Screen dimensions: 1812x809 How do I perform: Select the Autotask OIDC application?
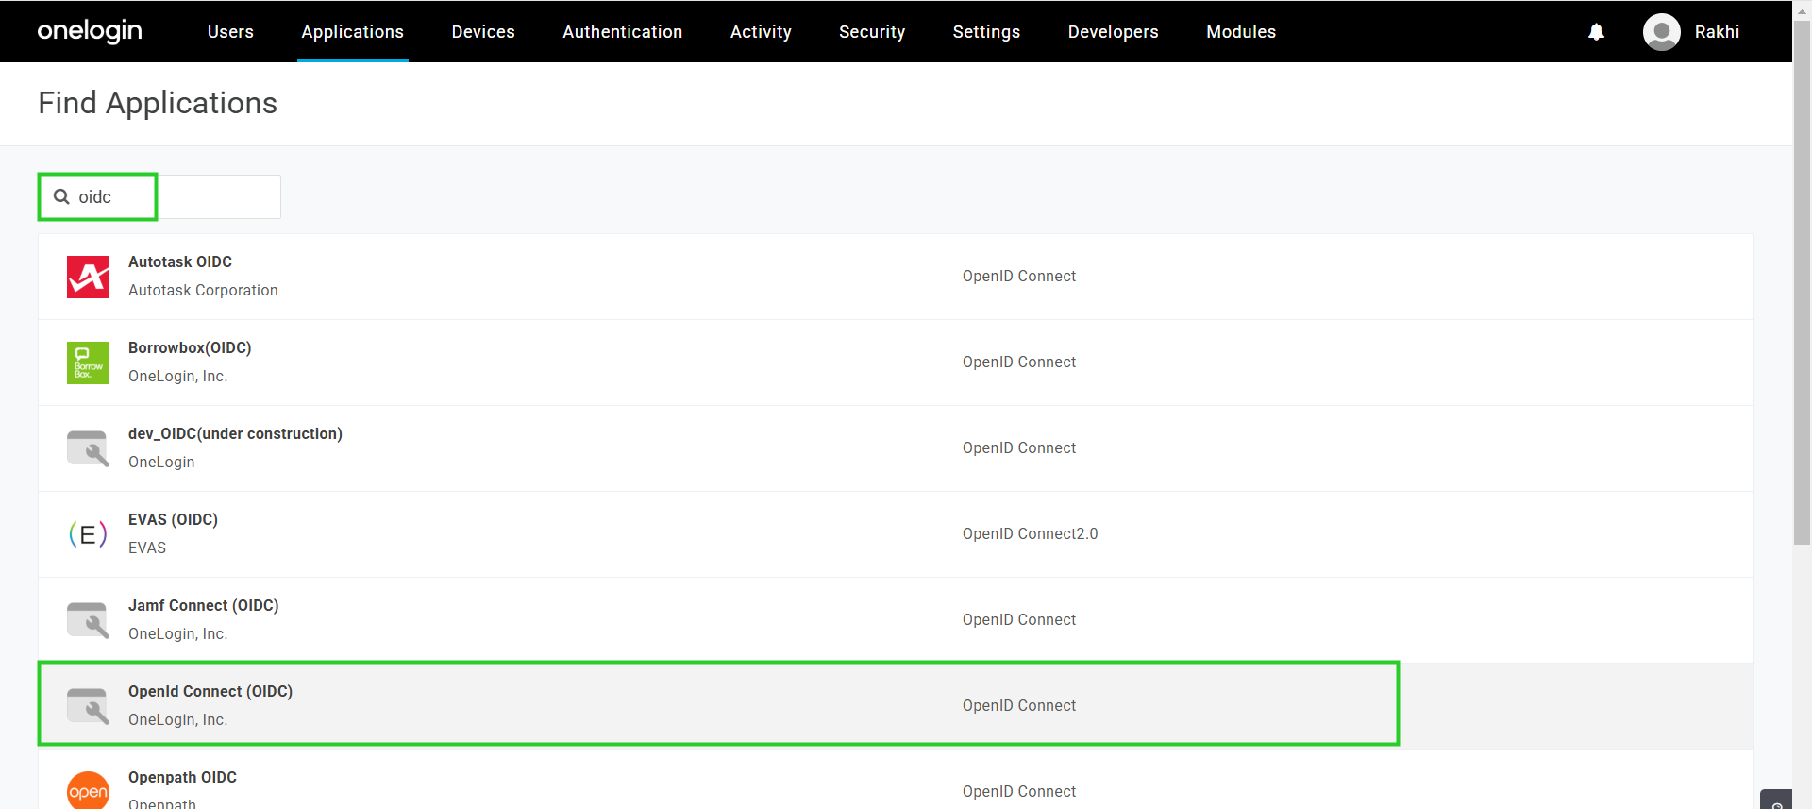pos(896,277)
